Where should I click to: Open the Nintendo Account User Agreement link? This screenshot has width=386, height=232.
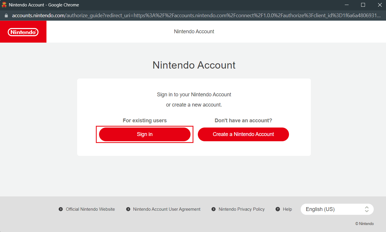pyautogui.click(x=167, y=209)
